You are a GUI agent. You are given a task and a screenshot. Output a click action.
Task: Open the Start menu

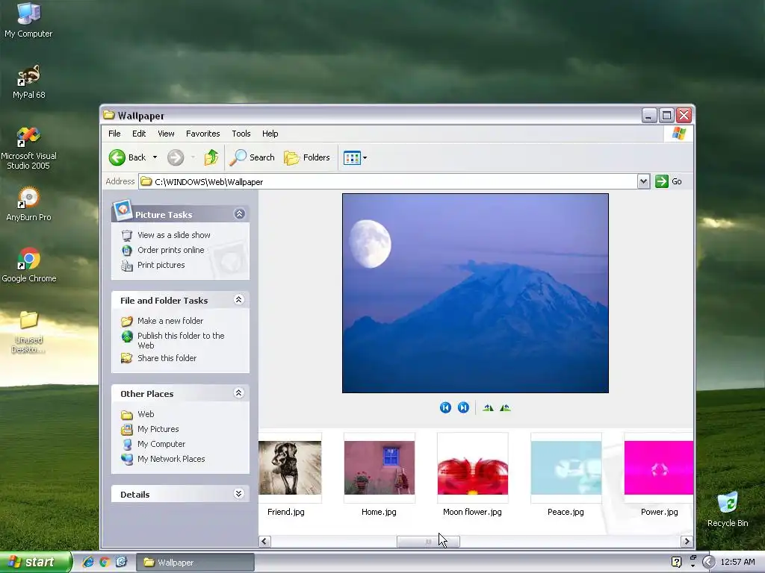click(34, 562)
